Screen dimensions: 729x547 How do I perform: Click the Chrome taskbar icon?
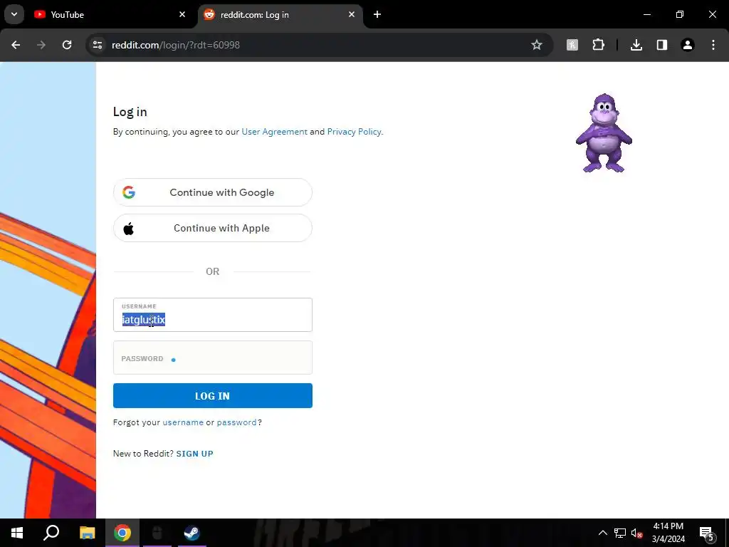click(x=122, y=533)
